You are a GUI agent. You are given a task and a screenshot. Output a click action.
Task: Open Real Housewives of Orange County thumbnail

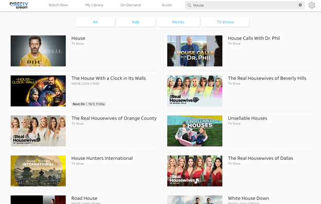(x=38, y=131)
